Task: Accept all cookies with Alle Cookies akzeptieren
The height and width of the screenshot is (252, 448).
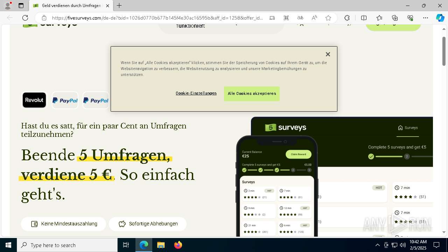Action: [252, 94]
